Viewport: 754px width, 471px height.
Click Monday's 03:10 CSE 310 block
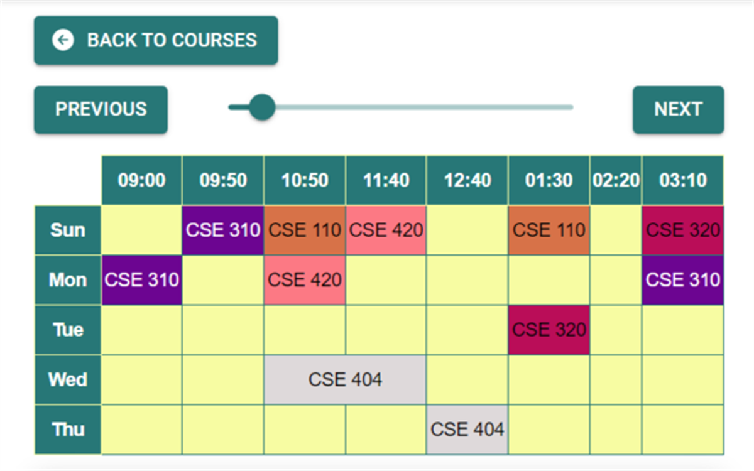(x=683, y=280)
